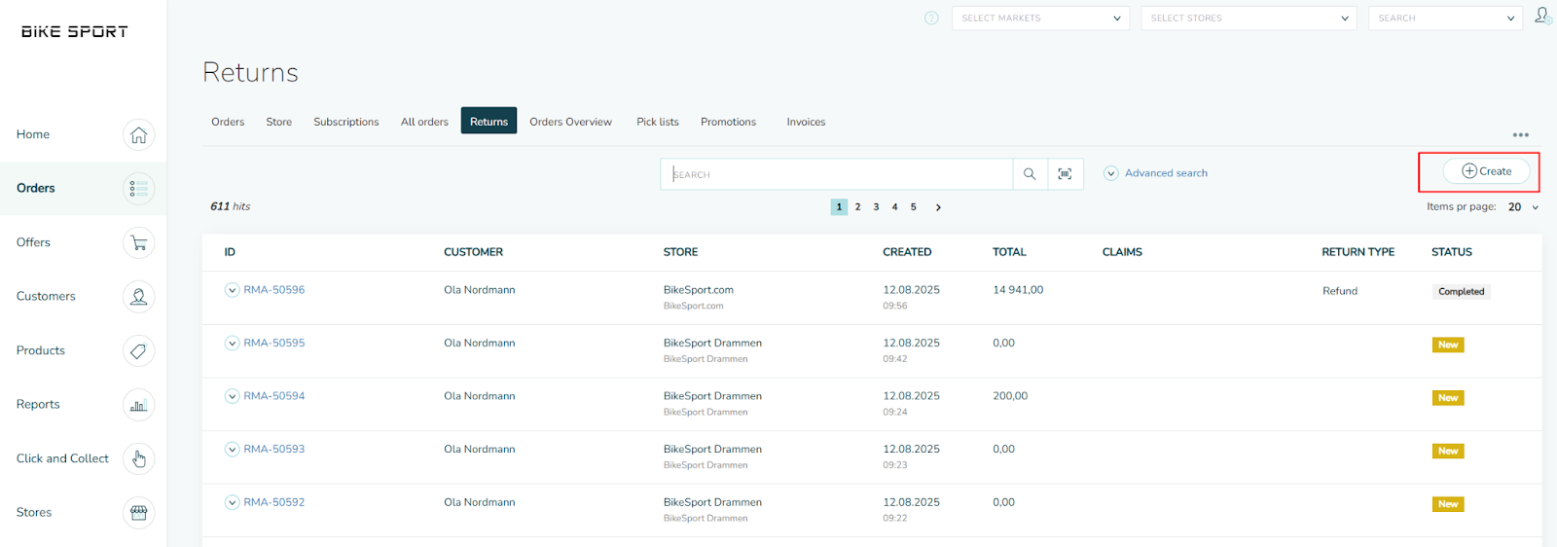Switch to the Invoices tab
Viewport: 1557px width, 547px height.
click(806, 122)
